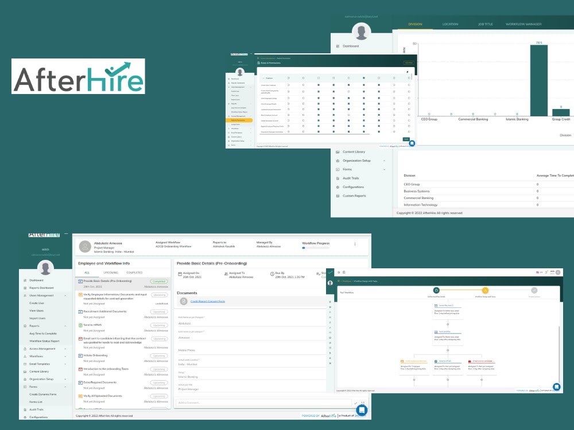Open Email Templates from the left menu
This screenshot has width=574, height=430.
click(40, 363)
